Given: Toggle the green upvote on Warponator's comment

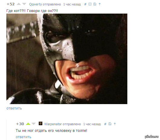Looking at the screenshot, I should pyautogui.click(x=28, y=124).
